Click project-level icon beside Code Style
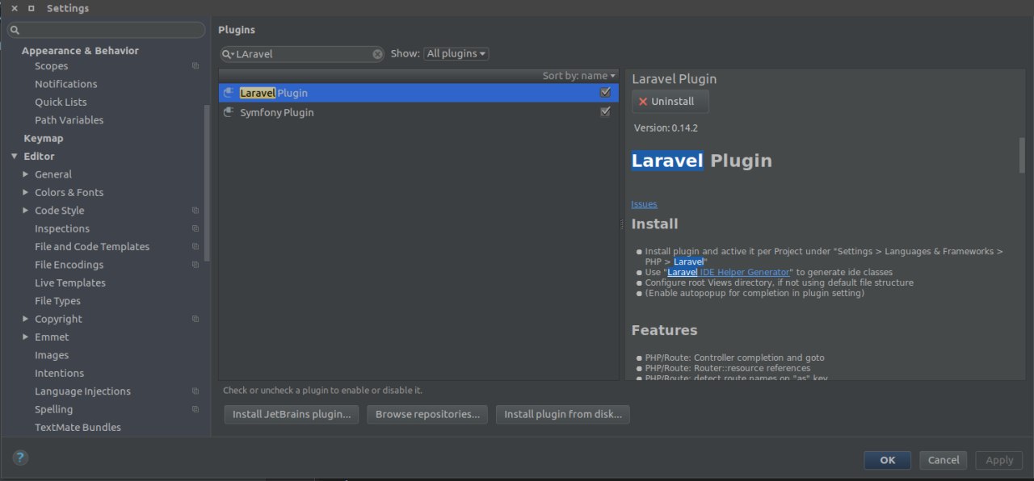This screenshot has height=481, width=1034. [195, 211]
